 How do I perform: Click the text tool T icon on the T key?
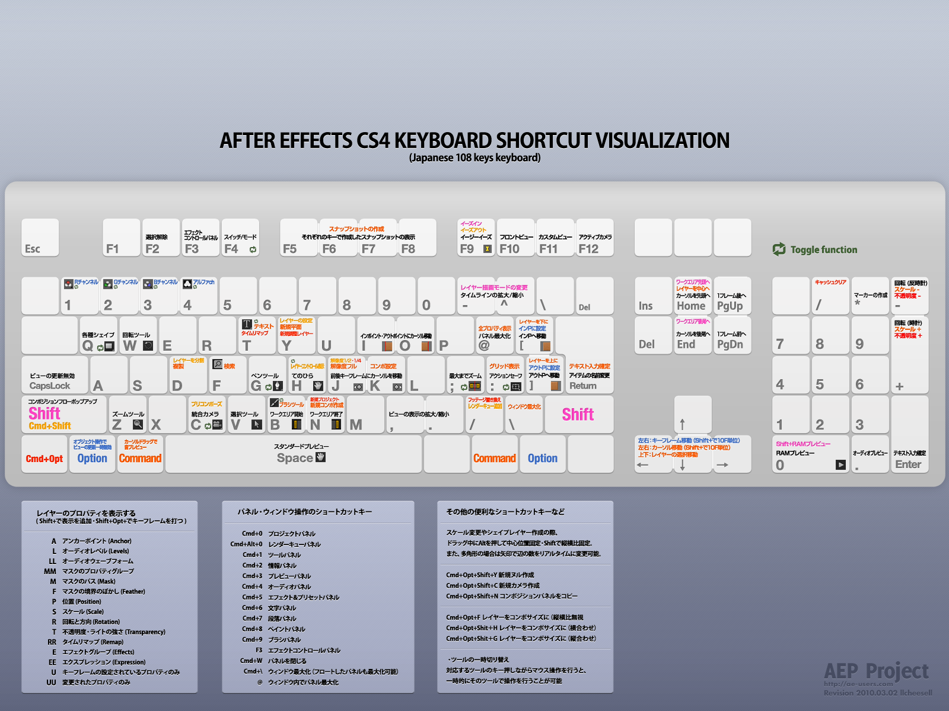(x=247, y=324)
